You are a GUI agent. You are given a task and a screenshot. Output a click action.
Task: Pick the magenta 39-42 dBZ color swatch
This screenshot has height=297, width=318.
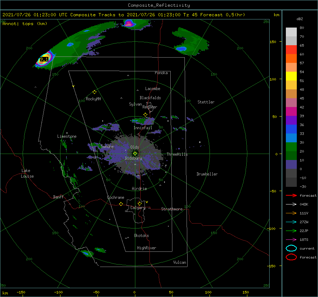point(291,112)
